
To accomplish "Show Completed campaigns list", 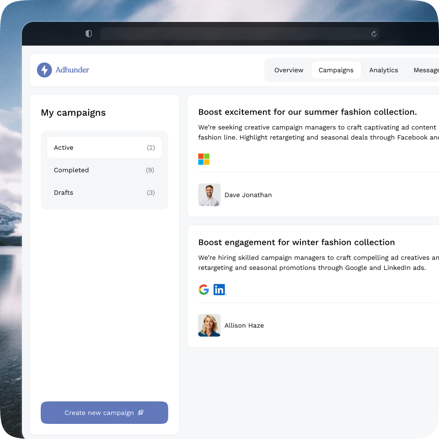I will pyautogui.click(x=104, y=170).
